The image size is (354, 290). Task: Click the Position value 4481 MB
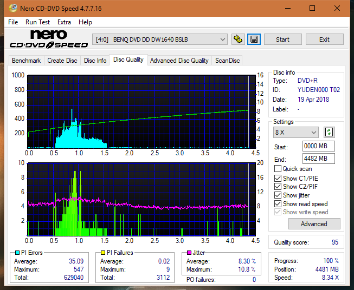click(x=327, y=269)
